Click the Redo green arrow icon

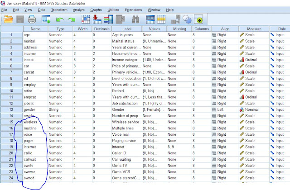[x=72, y=19]
